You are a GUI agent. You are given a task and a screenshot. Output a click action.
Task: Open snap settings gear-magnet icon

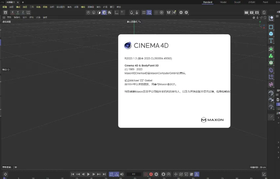point(137,13)
